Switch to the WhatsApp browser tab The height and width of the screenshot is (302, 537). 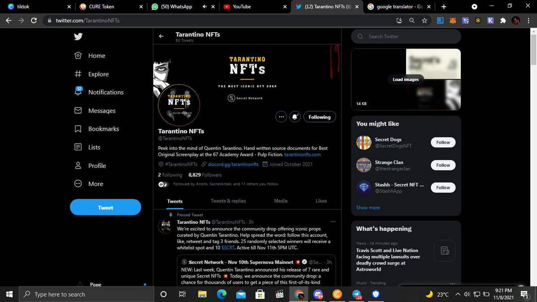[183, 7]
